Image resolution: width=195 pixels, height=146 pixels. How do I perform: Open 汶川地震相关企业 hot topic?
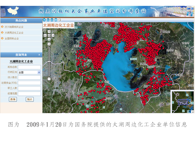pos(14,27)
